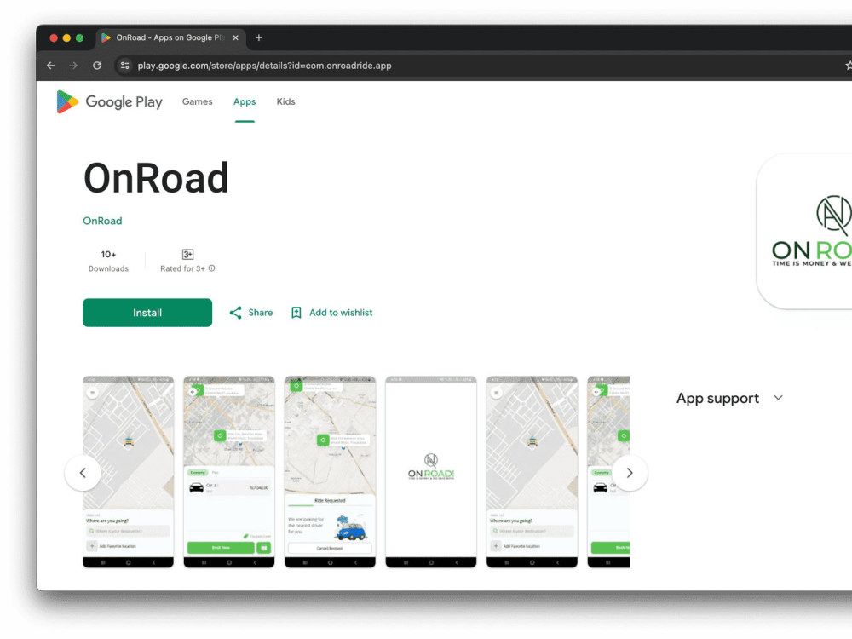Image resolution: width=852 pixels, height=639 pixels.
Task: Open the Games tab
Action: click(x=198, y=101)
